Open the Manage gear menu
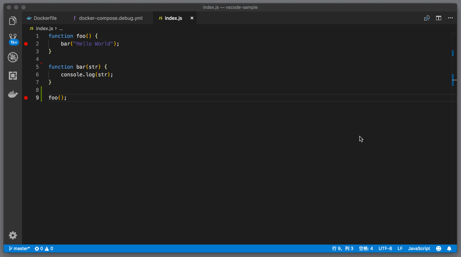The height and width of the screenshot is (257, 461). [13, 235]
